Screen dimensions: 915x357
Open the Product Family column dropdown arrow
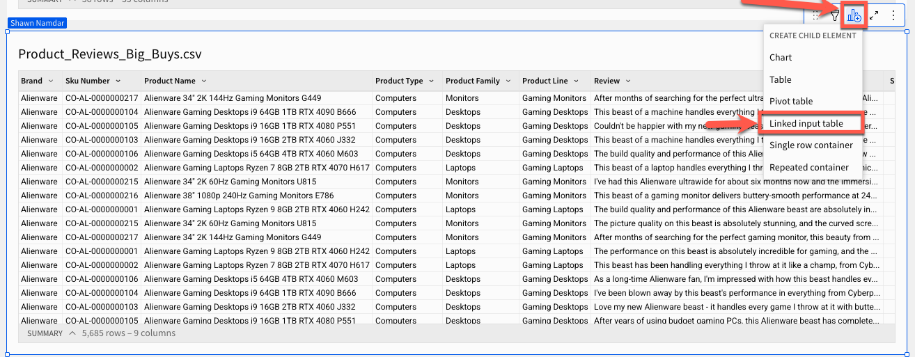(x=508, y=81)
